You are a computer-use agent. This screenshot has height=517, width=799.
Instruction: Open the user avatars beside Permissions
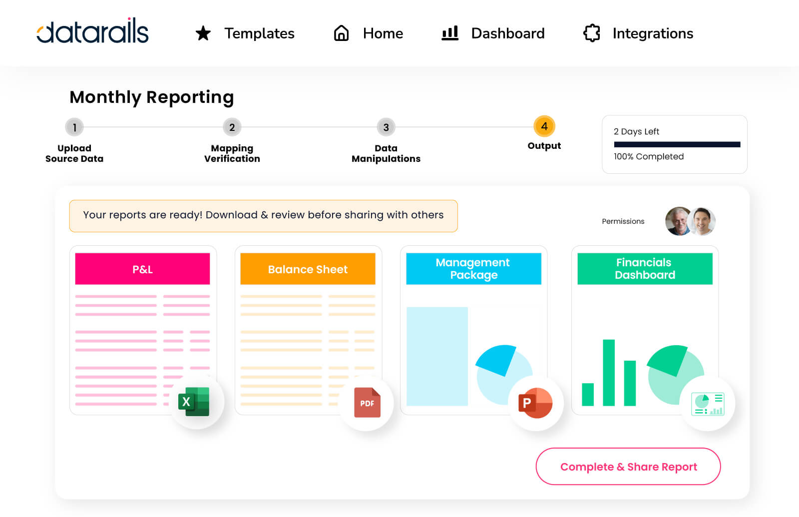690,221
